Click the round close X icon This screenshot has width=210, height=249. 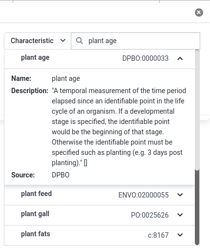coord(199,12)
